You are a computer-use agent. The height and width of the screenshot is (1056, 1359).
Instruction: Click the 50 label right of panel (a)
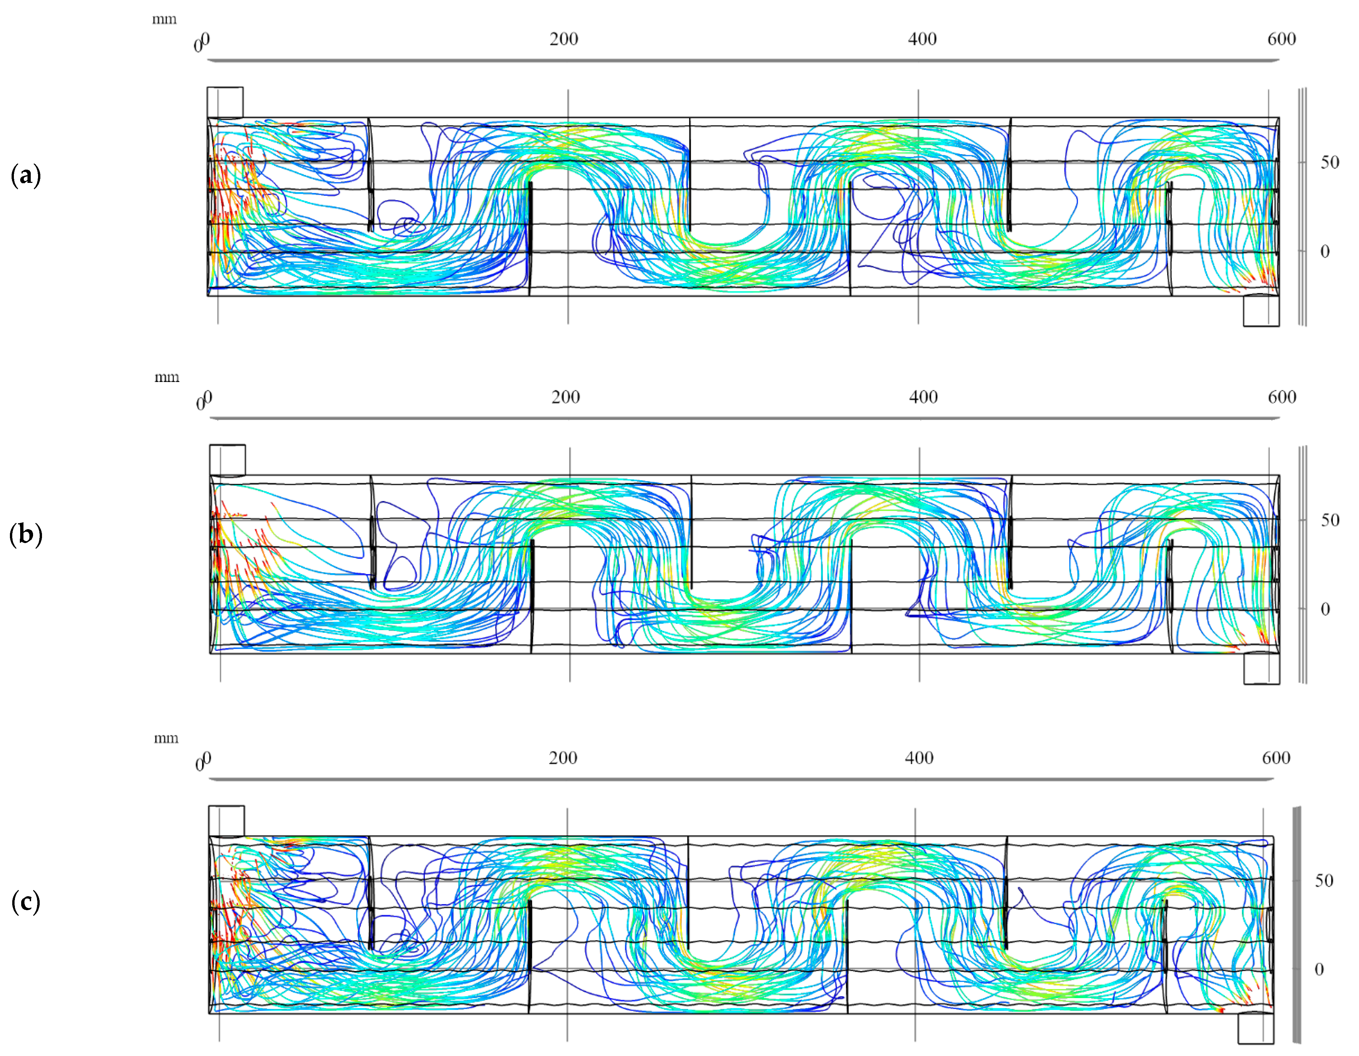1330,162
